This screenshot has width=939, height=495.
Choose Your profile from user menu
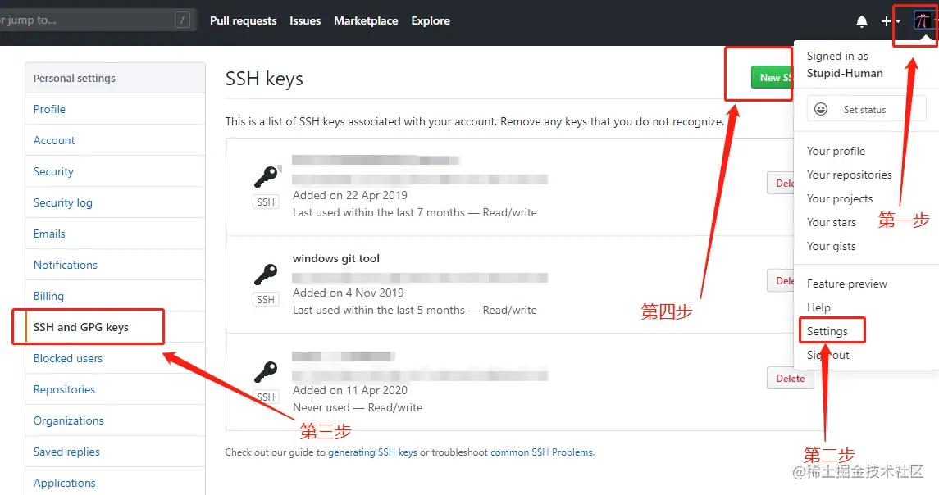pyautogui.click(x=836, y=151)
